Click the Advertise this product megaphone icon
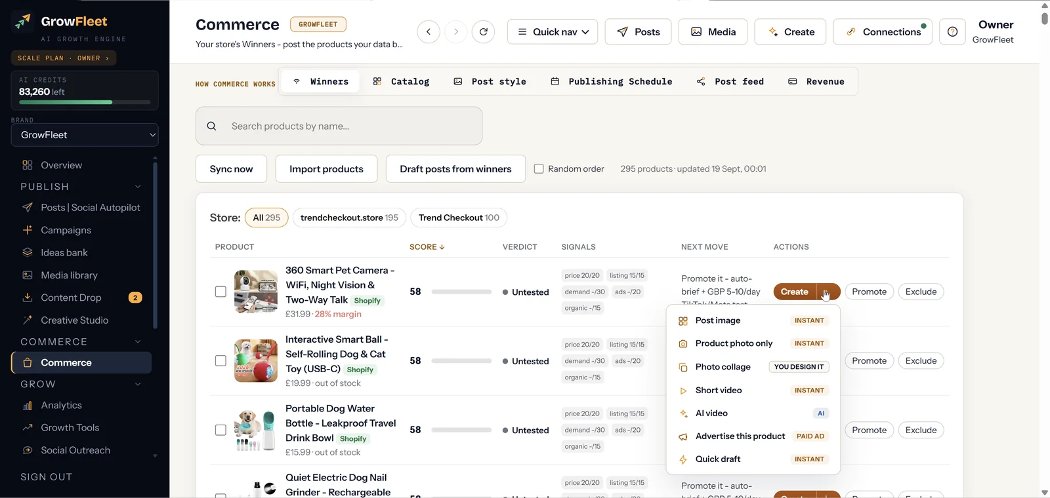Viewport: 1050px width, 498px height. click(x=683, y=436)
